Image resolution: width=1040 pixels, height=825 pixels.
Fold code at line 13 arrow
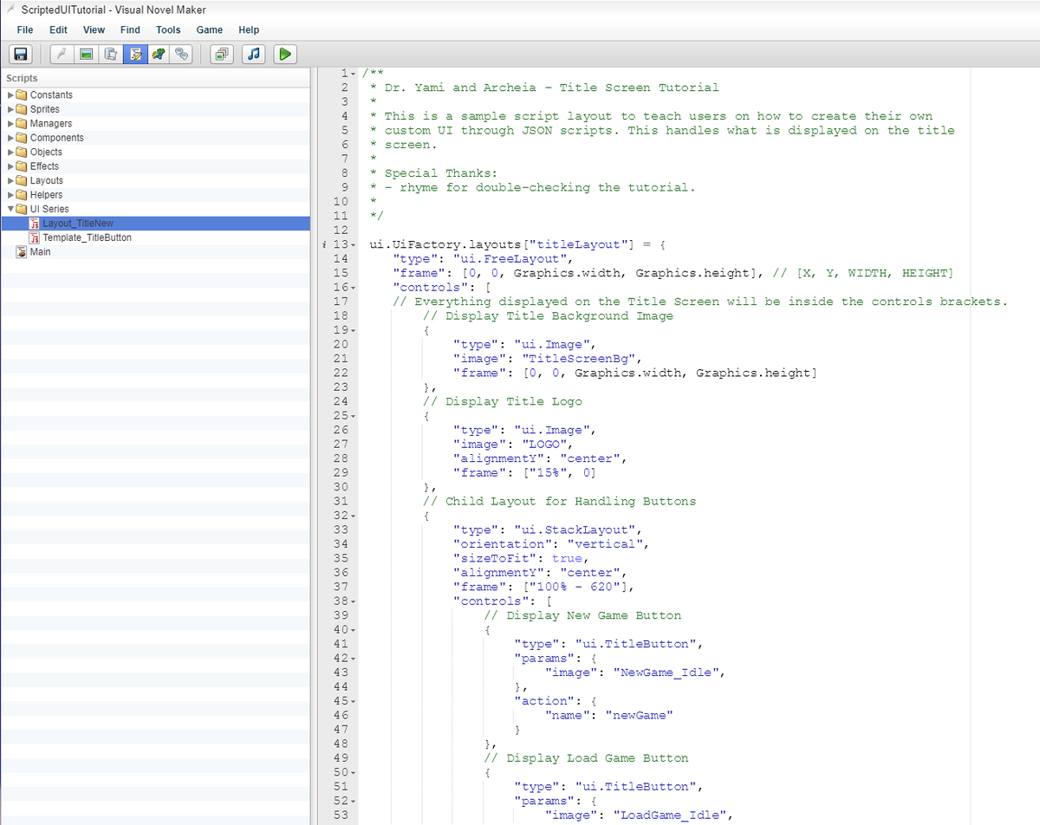click(354, 244)
